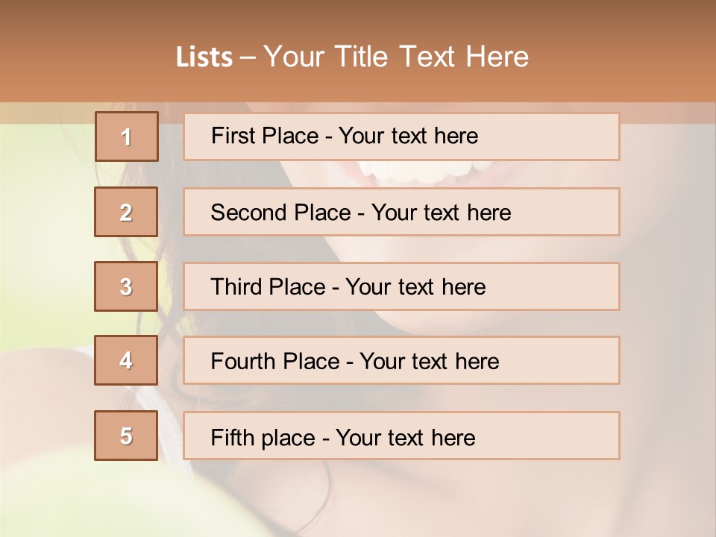Image resolution: width=716 pixels, height=537 pixels.
Task: Select the number 4 square
Action: coord(126,360)
